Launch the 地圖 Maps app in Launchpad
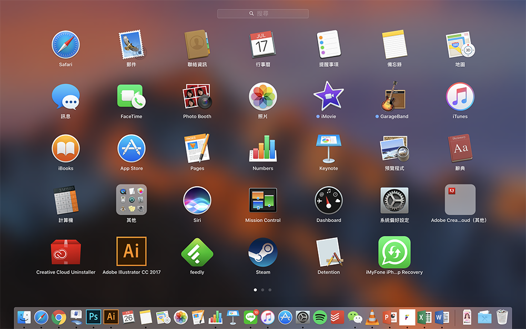The height and width of the screenshot is (329, 526). pos(460,45)
